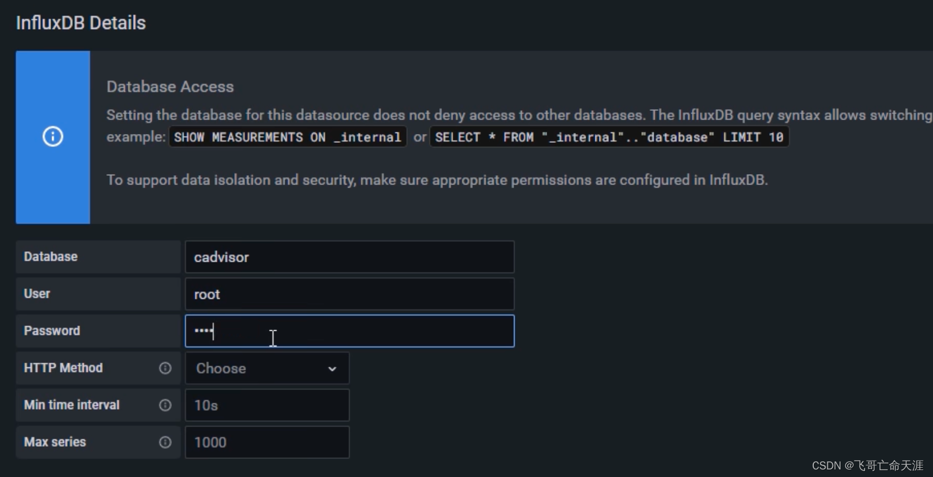This screenshot has height=477, width=933.
Task: Click the InfluxDB Details heading
Action: [81, 23]
